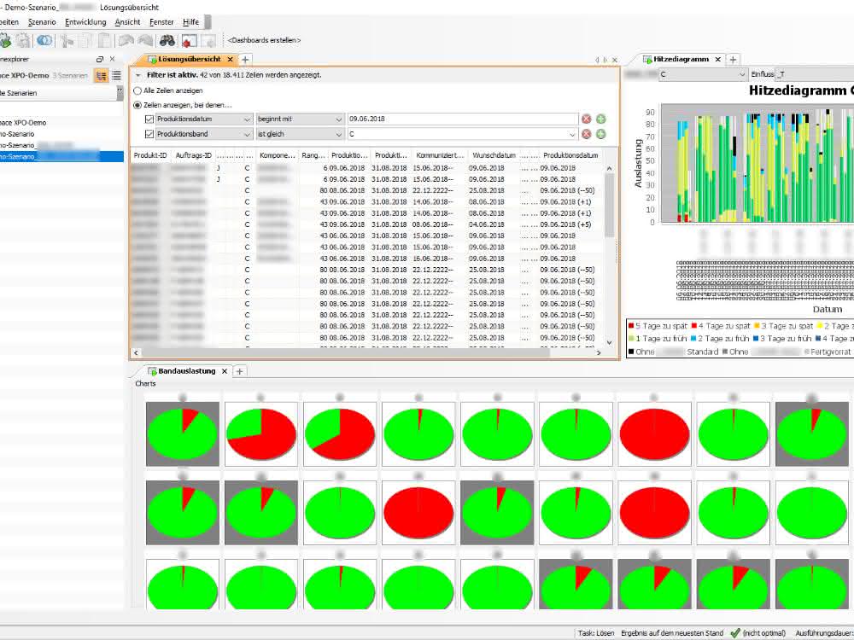Add a filter row after Produktionsband with green plus
Image resolution: width=854 pixels, height=640 pixels.
[x=600, y=134]
